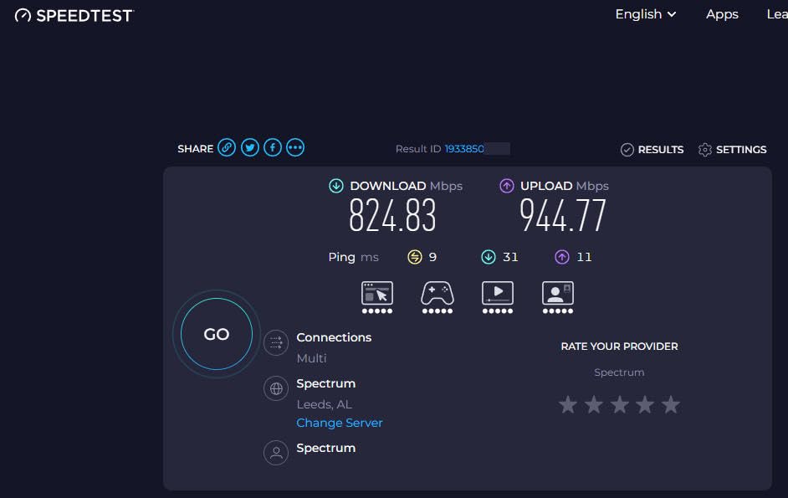The height and width of the screenshot is (498, 788).
Task: Open the Apps menu
Action: pos(722,14)
